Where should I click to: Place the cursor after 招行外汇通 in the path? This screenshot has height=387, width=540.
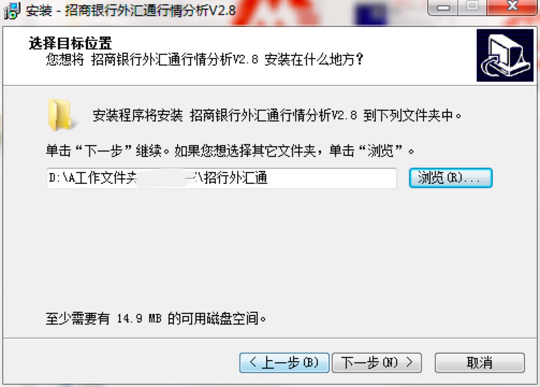click(268, 178)
